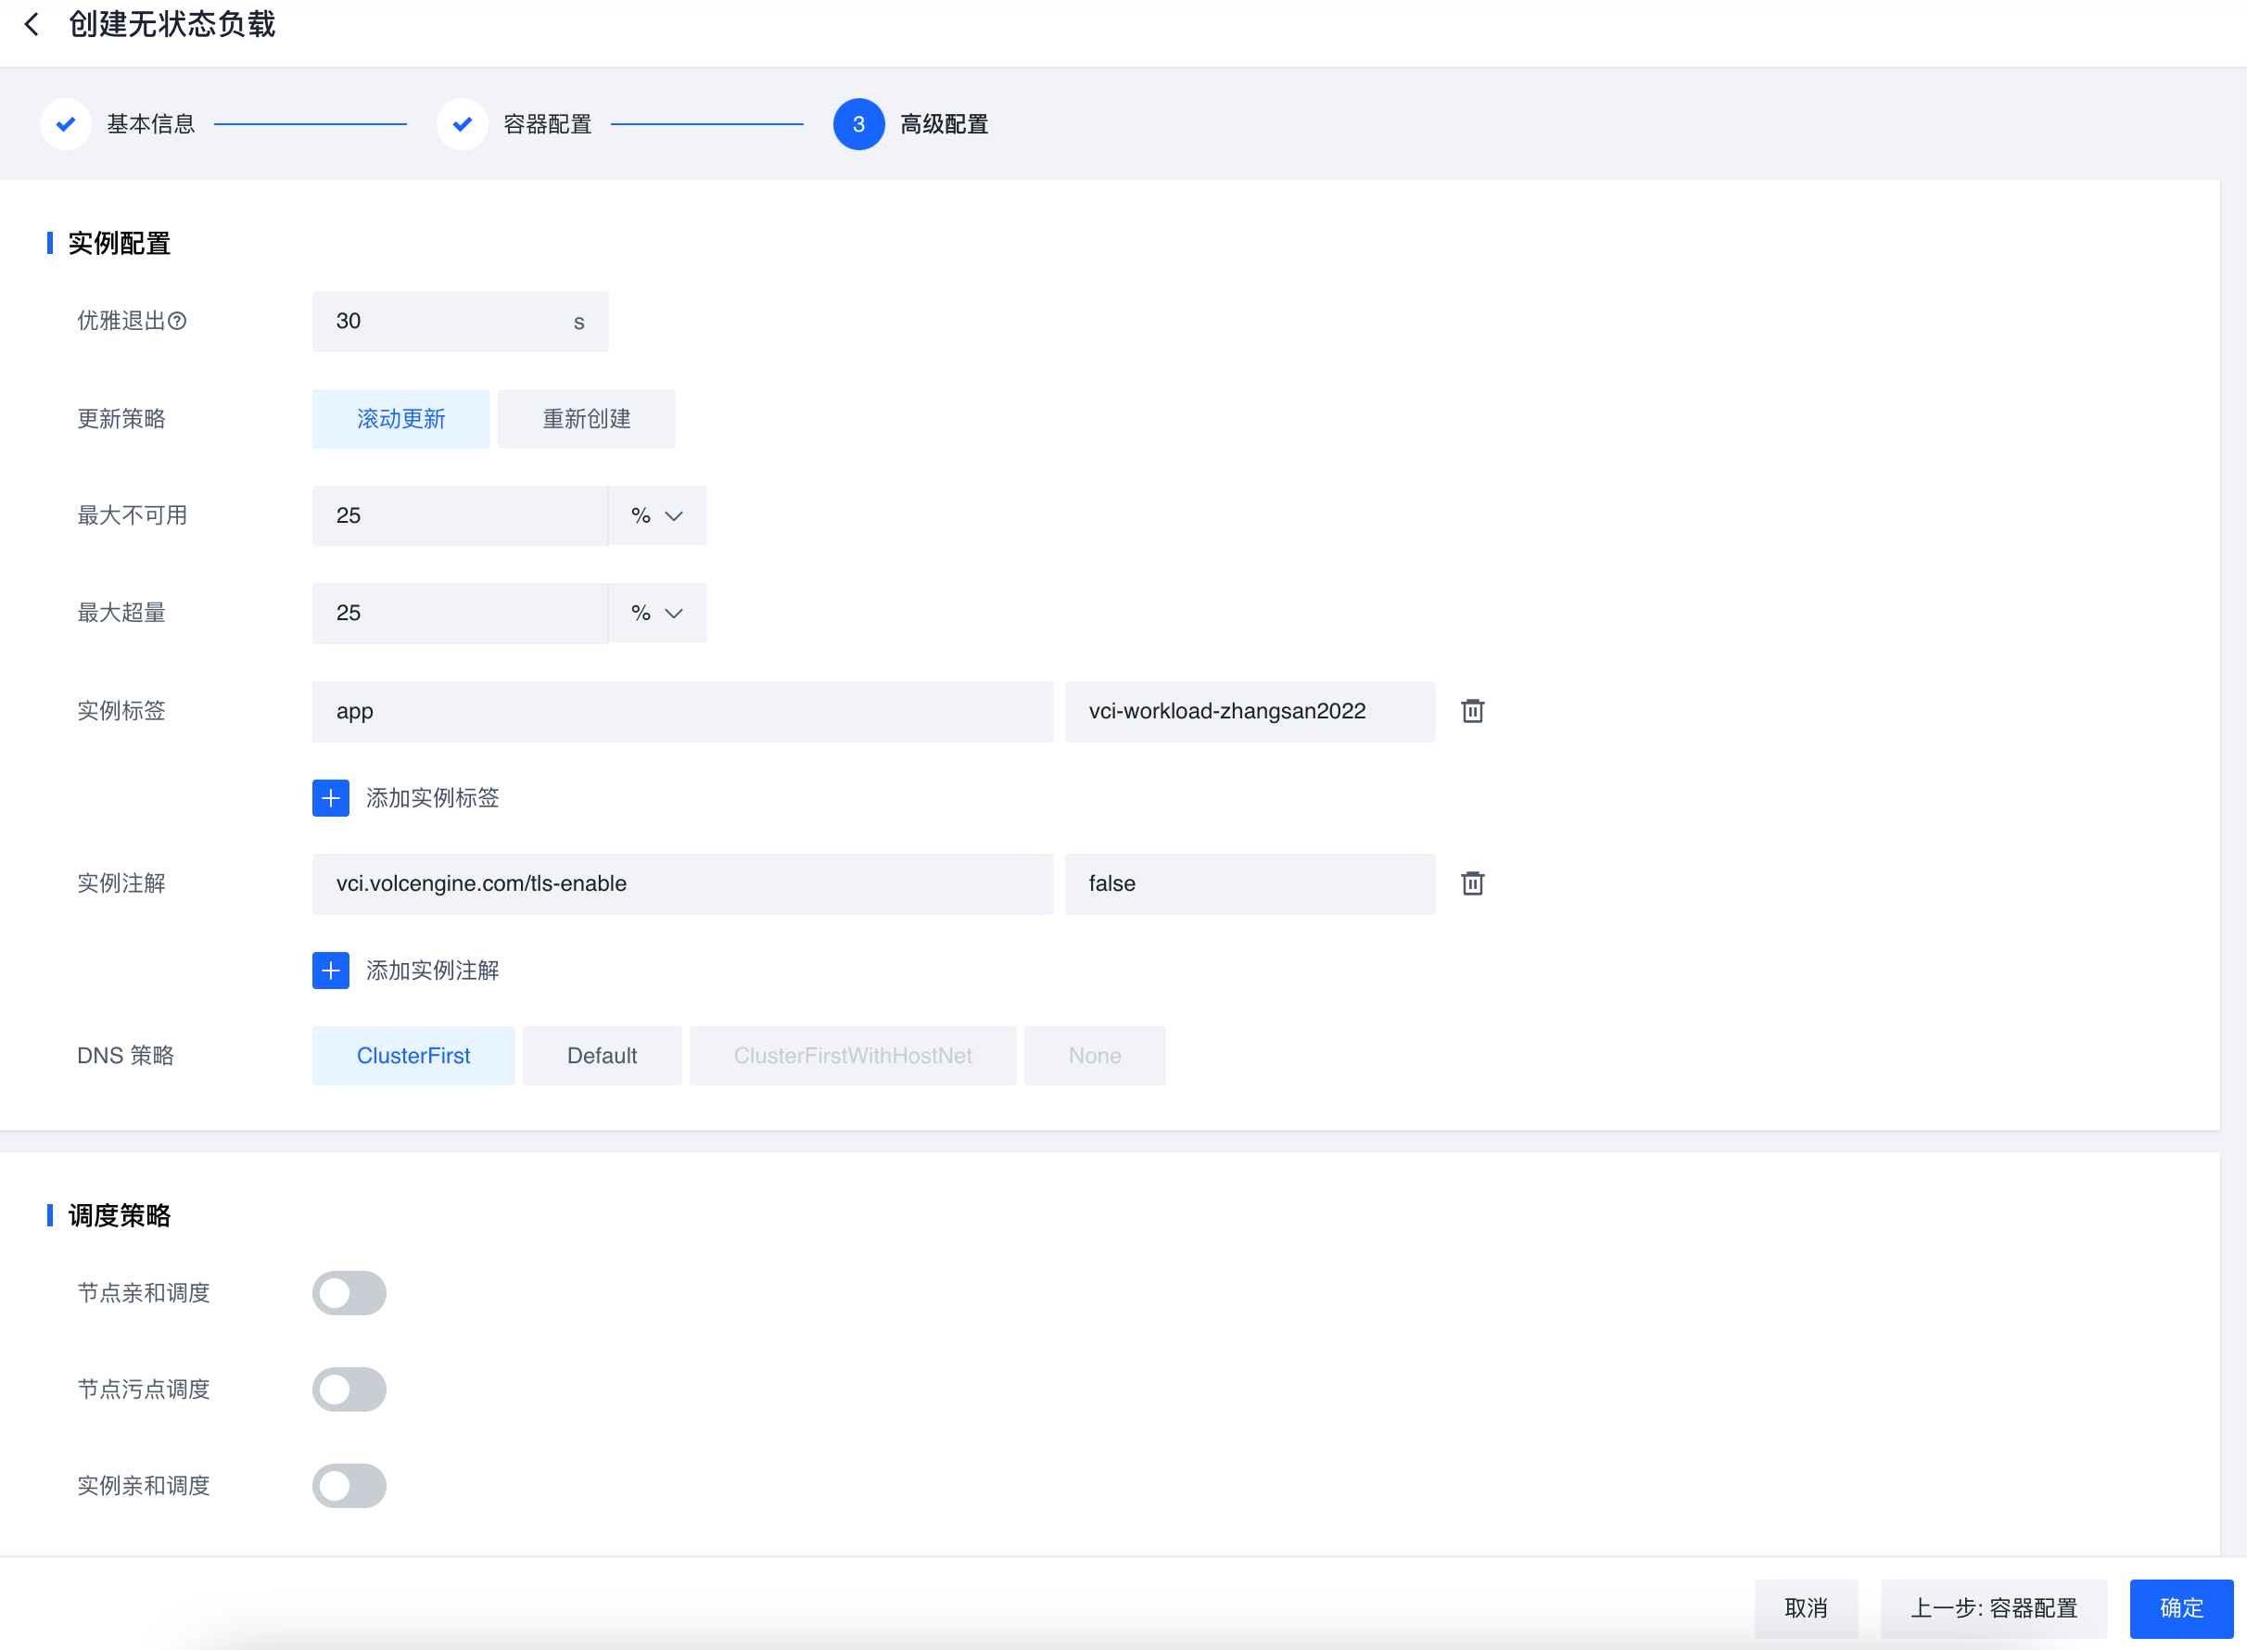Toggle the 实例亲和调度 switch
Image resolution: width=2247 pixels, height=1650 pixels.
349,1485
